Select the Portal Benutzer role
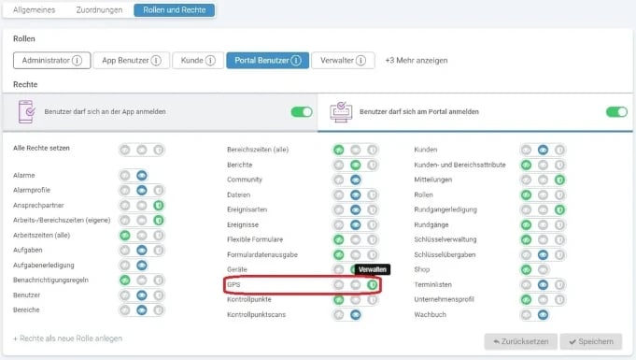Screen dimensions: 636x360 coord(268,61)
